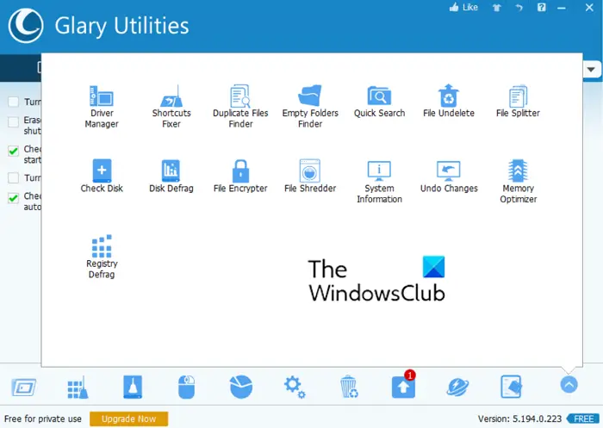The width and height of the screenshot is (603, 428).
Task: Open the recycle trash bin icon in the dock
Action: click(349, 387)
